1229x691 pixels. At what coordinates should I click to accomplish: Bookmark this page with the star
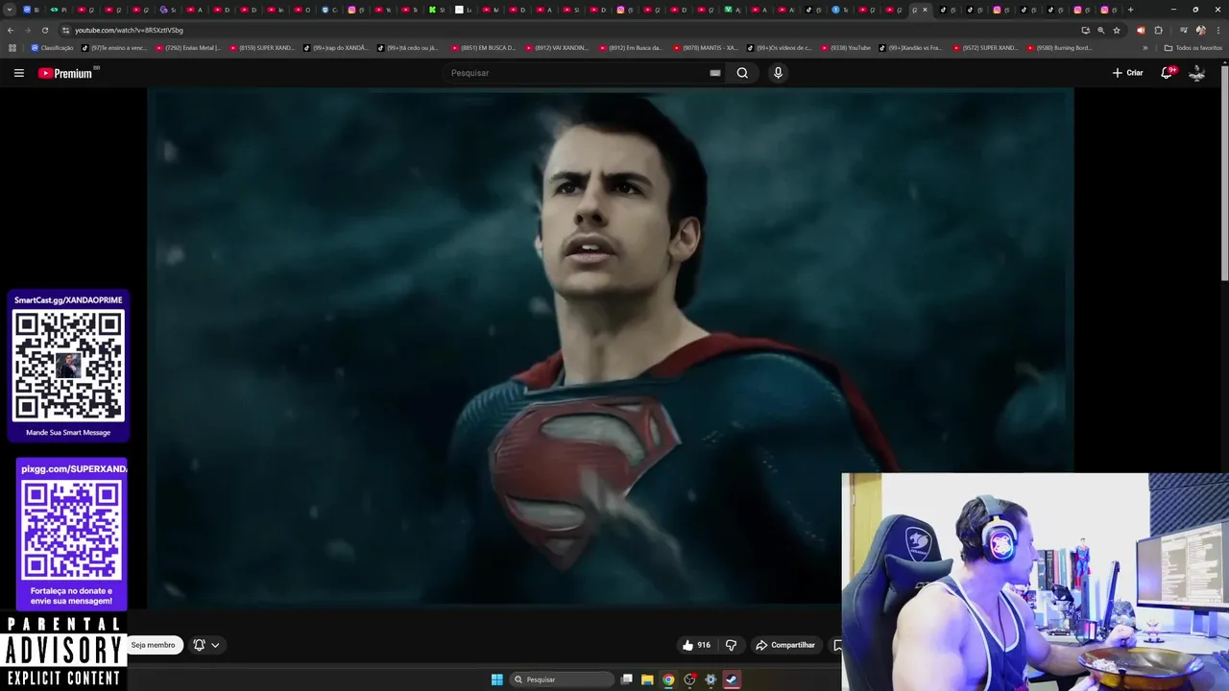(x=1117, y=30)
